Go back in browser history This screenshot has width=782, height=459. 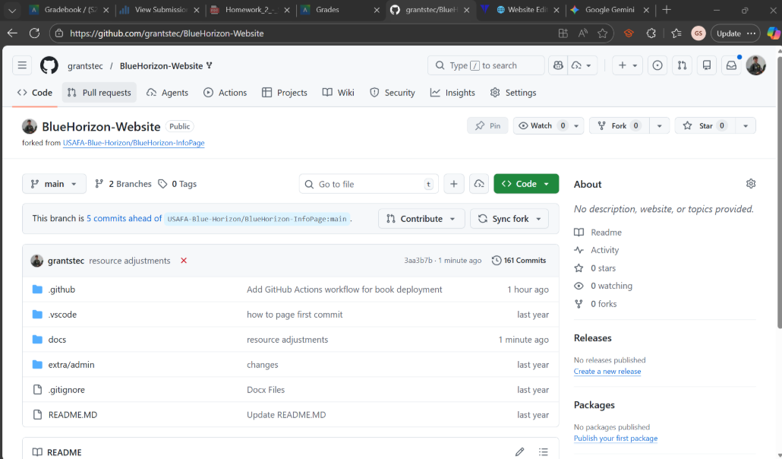point(12,33)
